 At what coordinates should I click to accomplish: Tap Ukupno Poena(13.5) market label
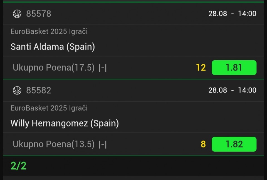point(53,144)
